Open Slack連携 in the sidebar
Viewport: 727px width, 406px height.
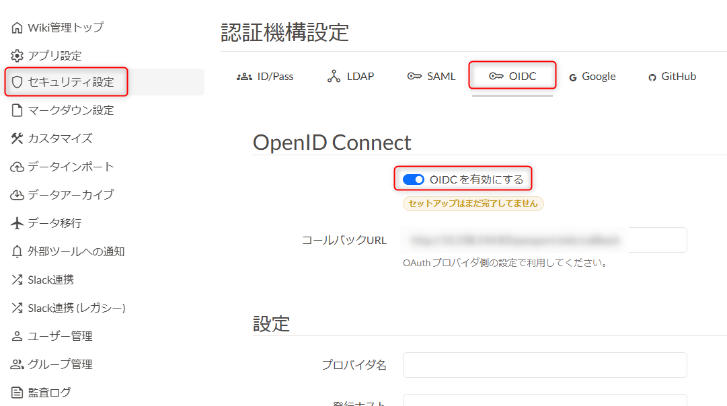pyautogui.click(x=50, y=280)
